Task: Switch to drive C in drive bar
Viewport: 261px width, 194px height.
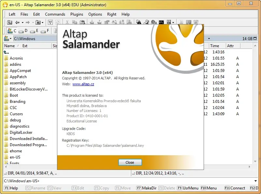Action: (12, 31)
